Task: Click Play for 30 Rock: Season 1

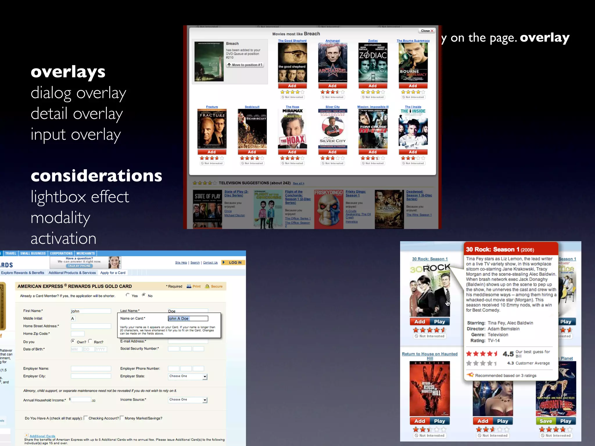Action: [440, 322]
